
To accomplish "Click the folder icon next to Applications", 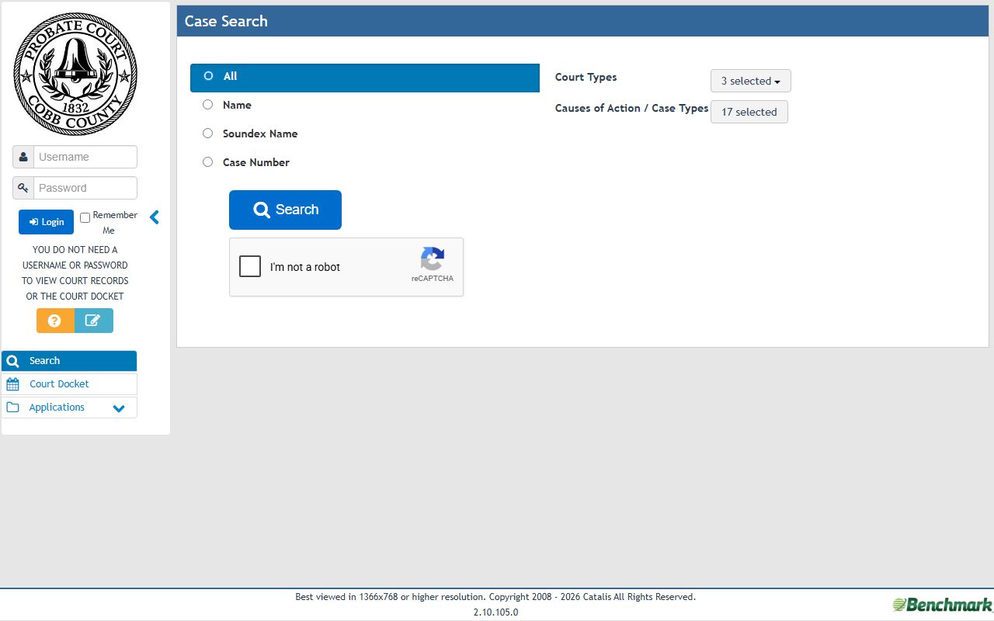I will pos(12,408).
